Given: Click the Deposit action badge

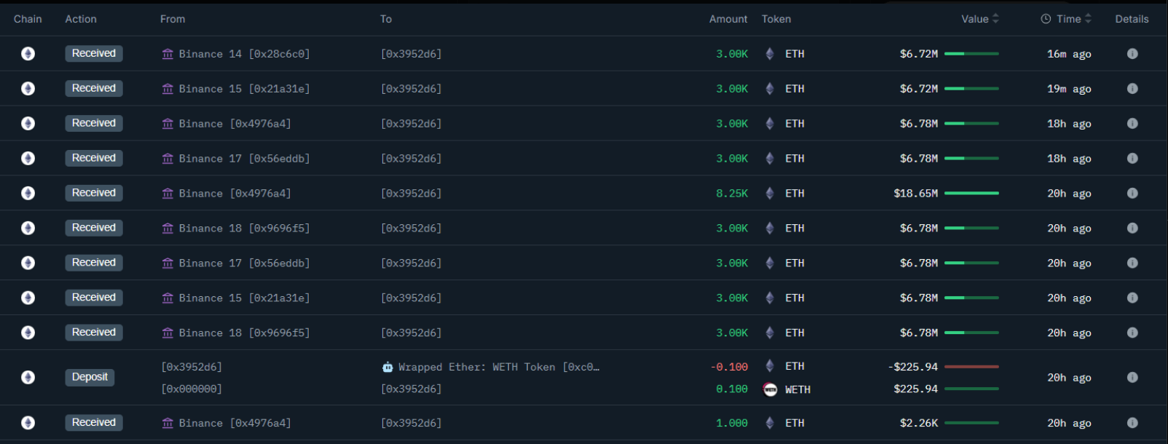Looking at the screenshot, I should pos(90,377).
